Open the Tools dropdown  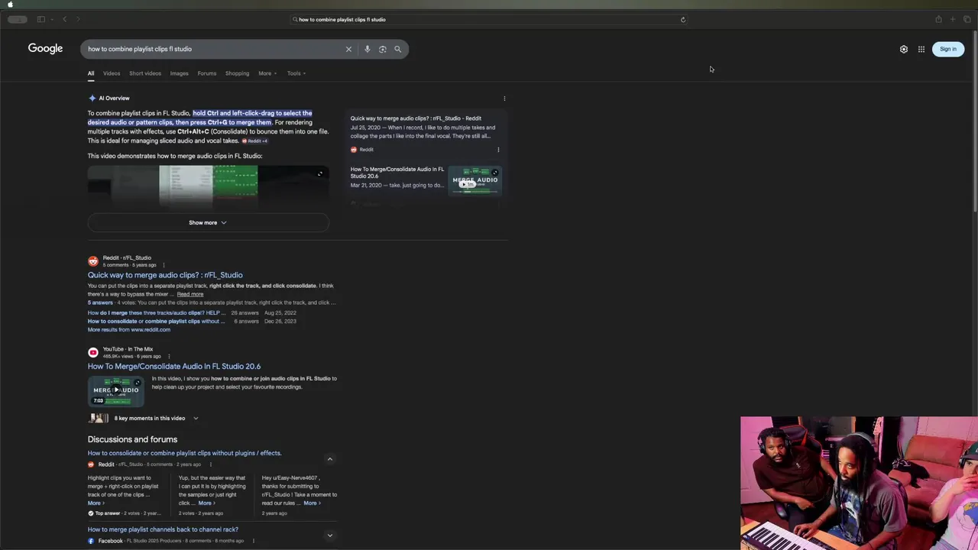pyautogui.click(x=296, y=73)
